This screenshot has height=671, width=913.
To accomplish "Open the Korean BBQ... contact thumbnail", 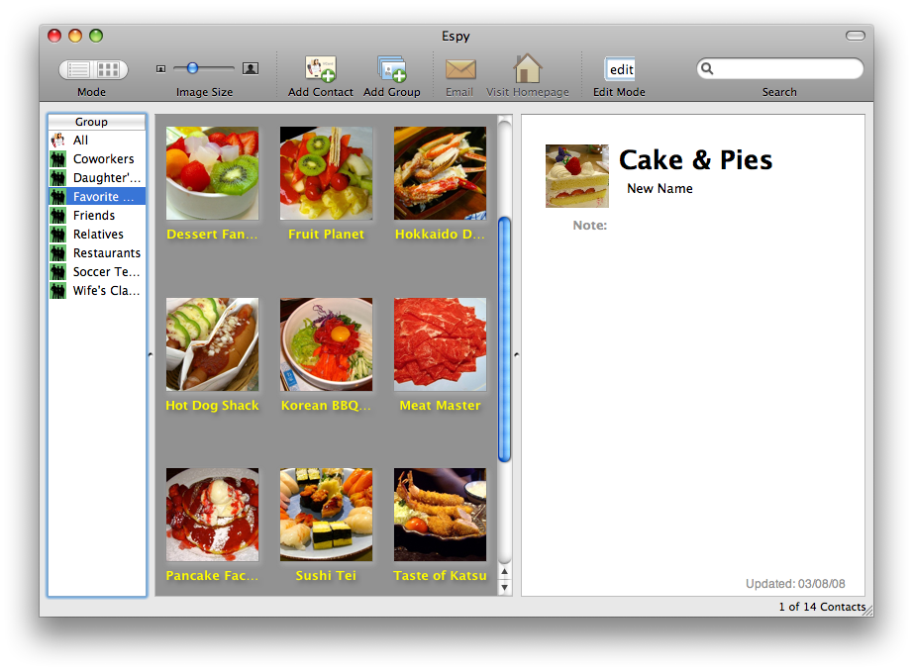I will pos(326,344).
